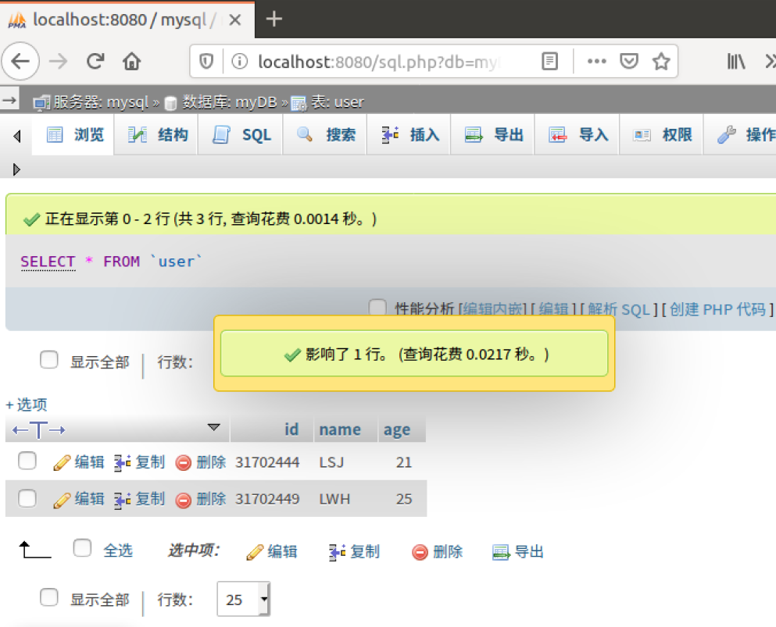Edit the LSJ row with 编辑
This screenshot has width=776, height=627.
pyautogui.click(x=79, y=462)
